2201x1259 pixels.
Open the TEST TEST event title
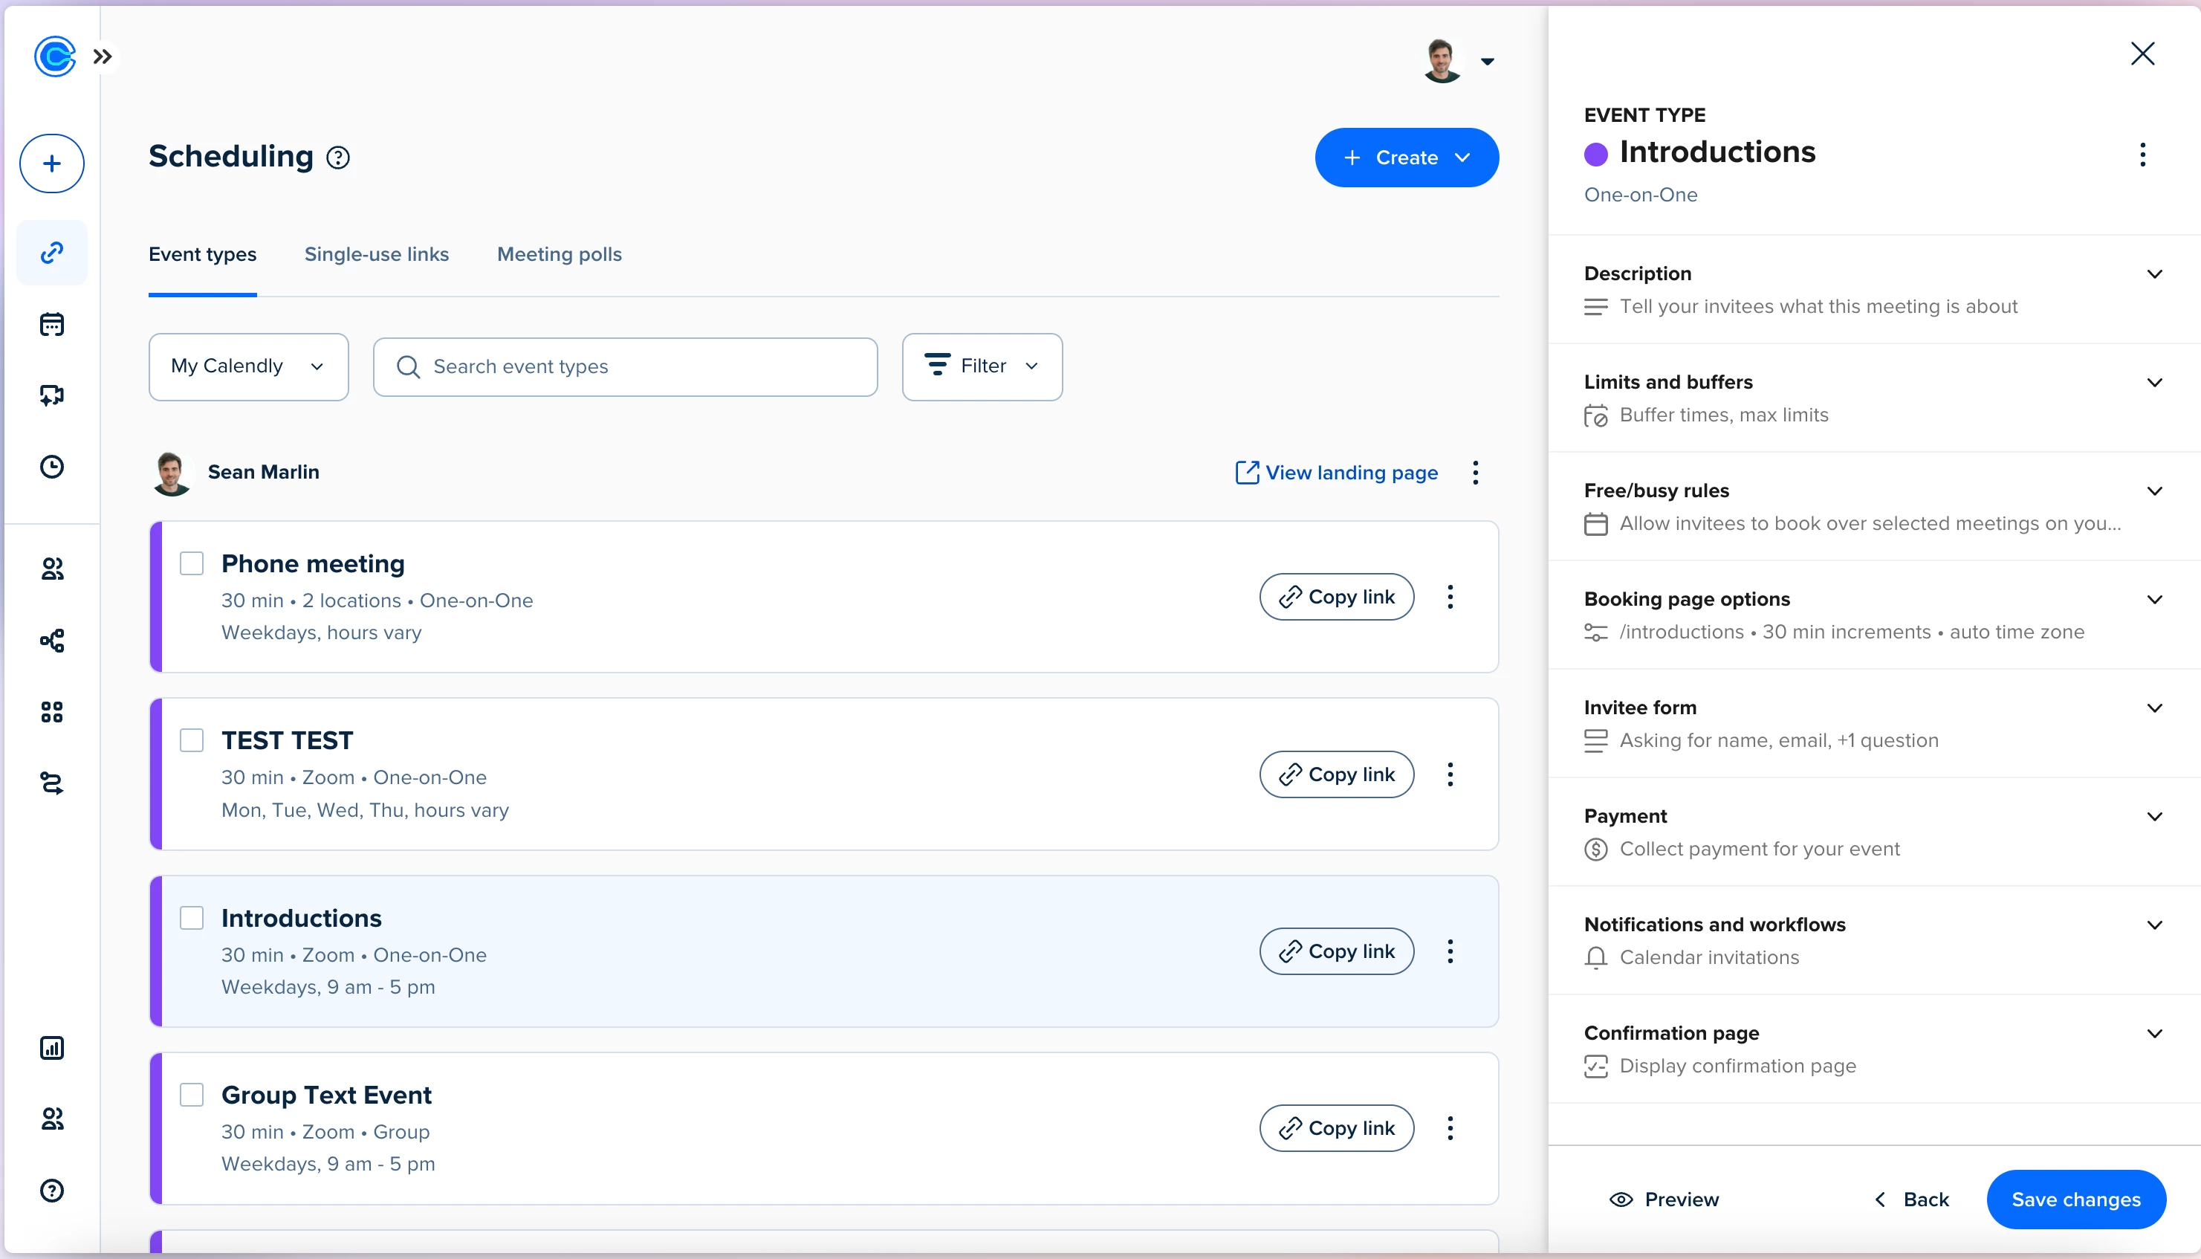pyautogui.click(x=287, y=741)
